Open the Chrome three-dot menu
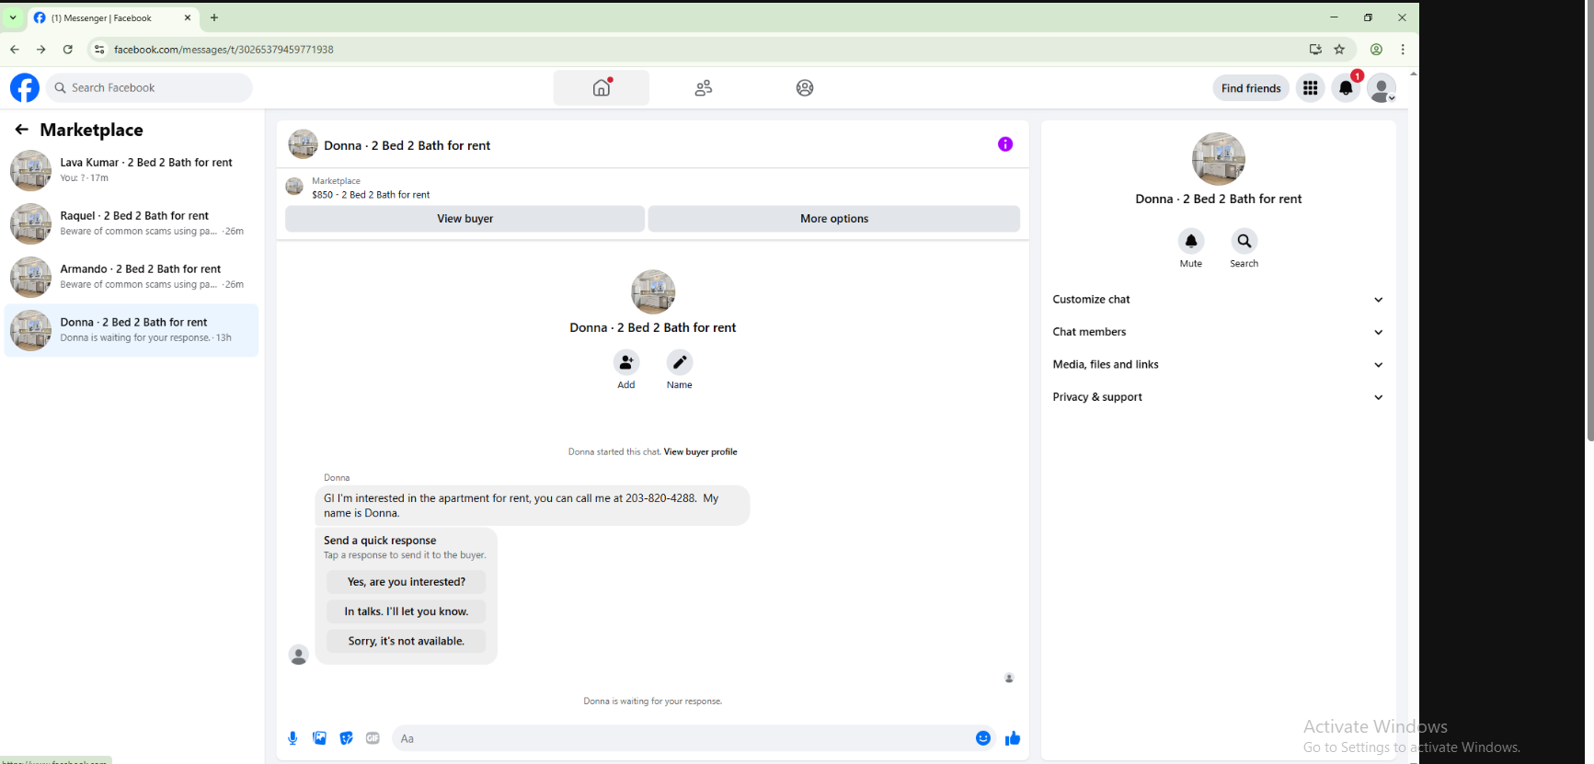 click(1403, 50)
